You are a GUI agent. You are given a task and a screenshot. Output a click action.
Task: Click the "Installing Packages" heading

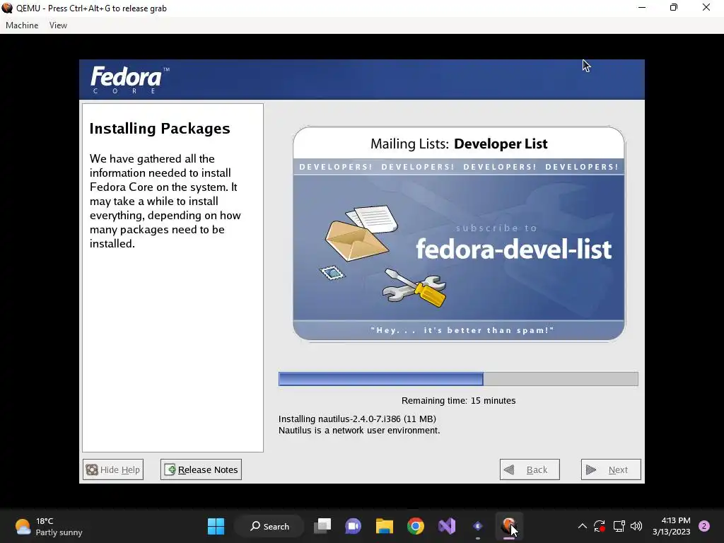[160, 129]
